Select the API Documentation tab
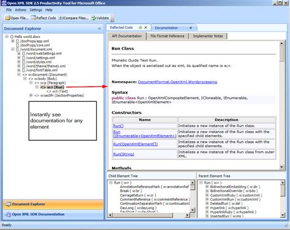Image resolution: width=290 pixels, height=230 pixels. 127,36
